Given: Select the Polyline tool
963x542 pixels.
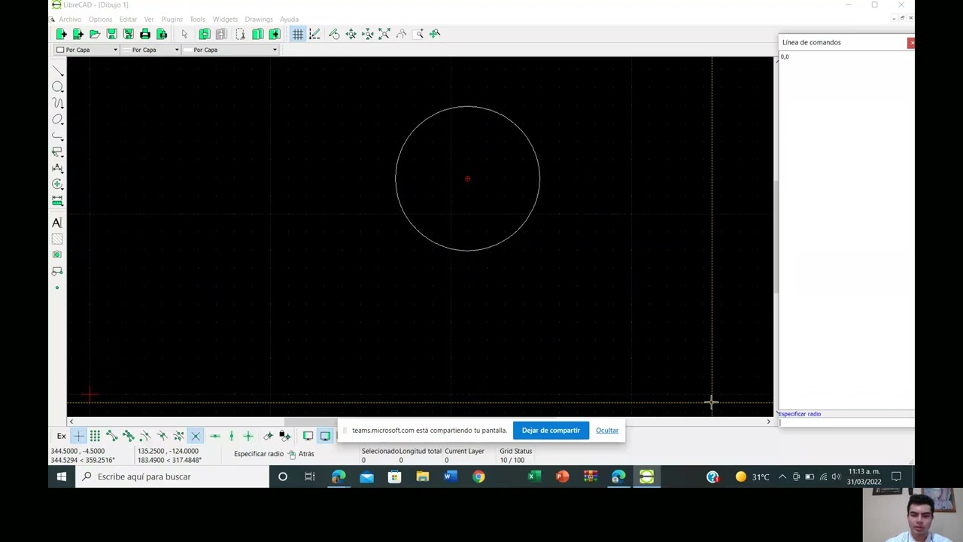Looking at the screenshot, I should click(x=57, y=136).
